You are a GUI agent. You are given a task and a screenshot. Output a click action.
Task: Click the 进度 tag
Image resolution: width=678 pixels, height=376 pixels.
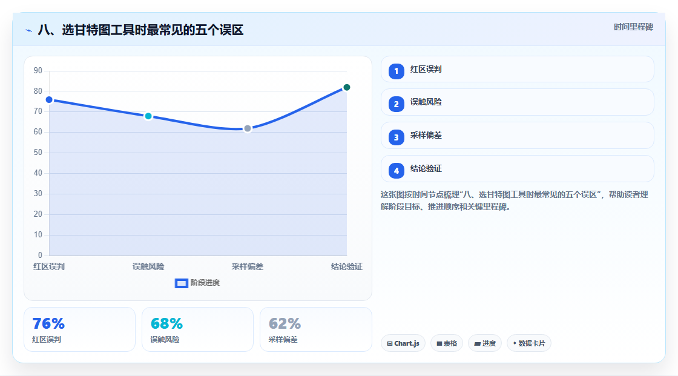[x=485, y=343]
